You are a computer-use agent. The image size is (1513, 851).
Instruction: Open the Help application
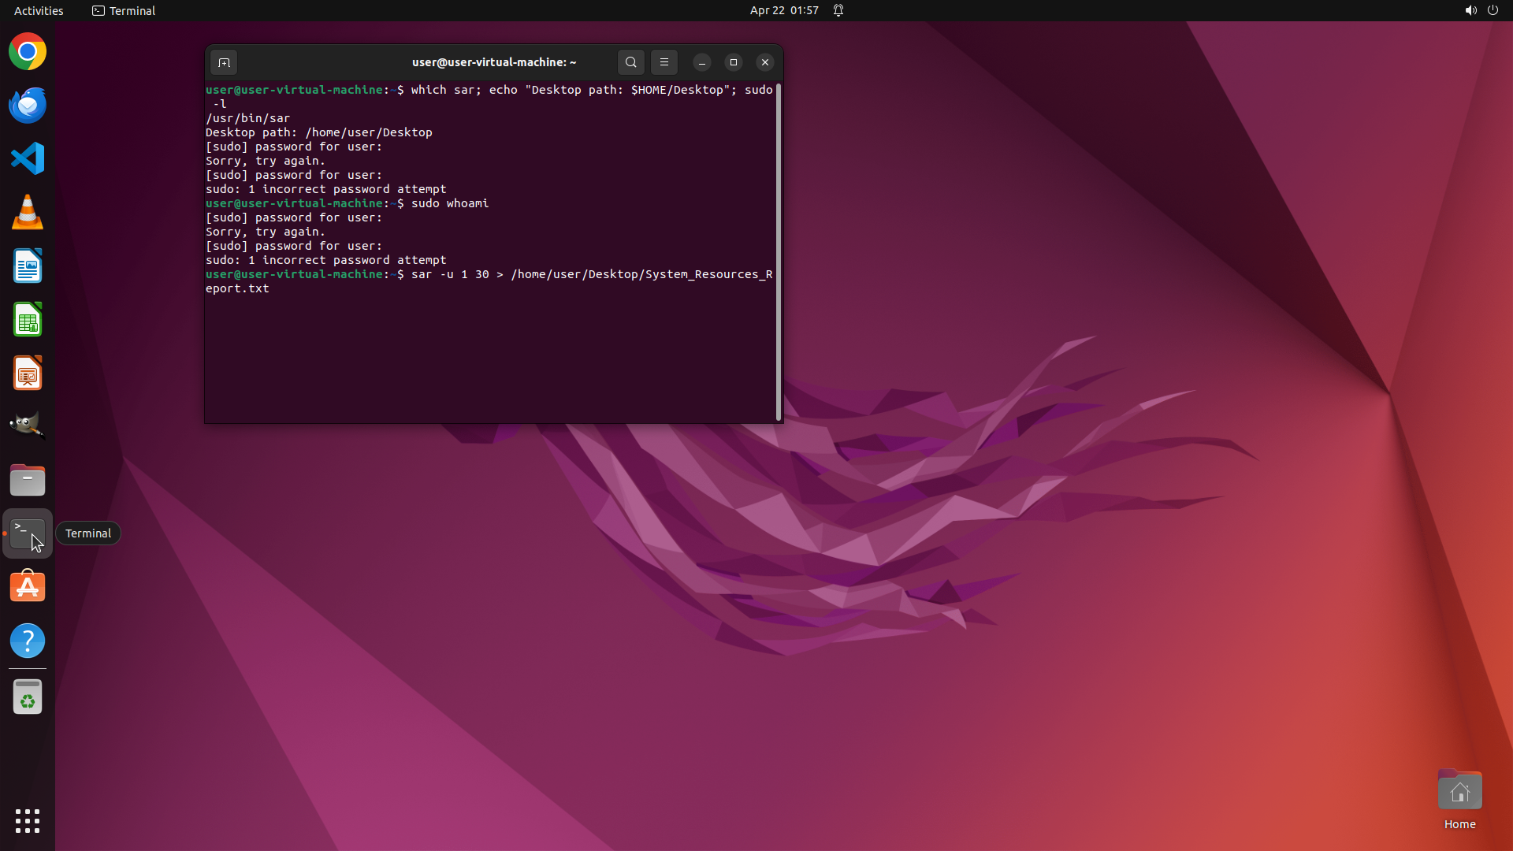point(28,641)
